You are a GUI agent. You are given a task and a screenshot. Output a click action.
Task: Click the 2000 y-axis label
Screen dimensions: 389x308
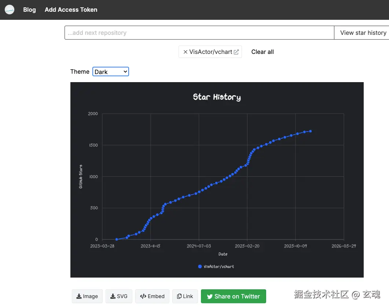(x=93, y=114)
